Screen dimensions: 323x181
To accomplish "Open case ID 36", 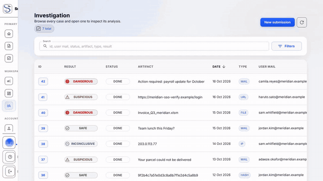I will (43, 175).
